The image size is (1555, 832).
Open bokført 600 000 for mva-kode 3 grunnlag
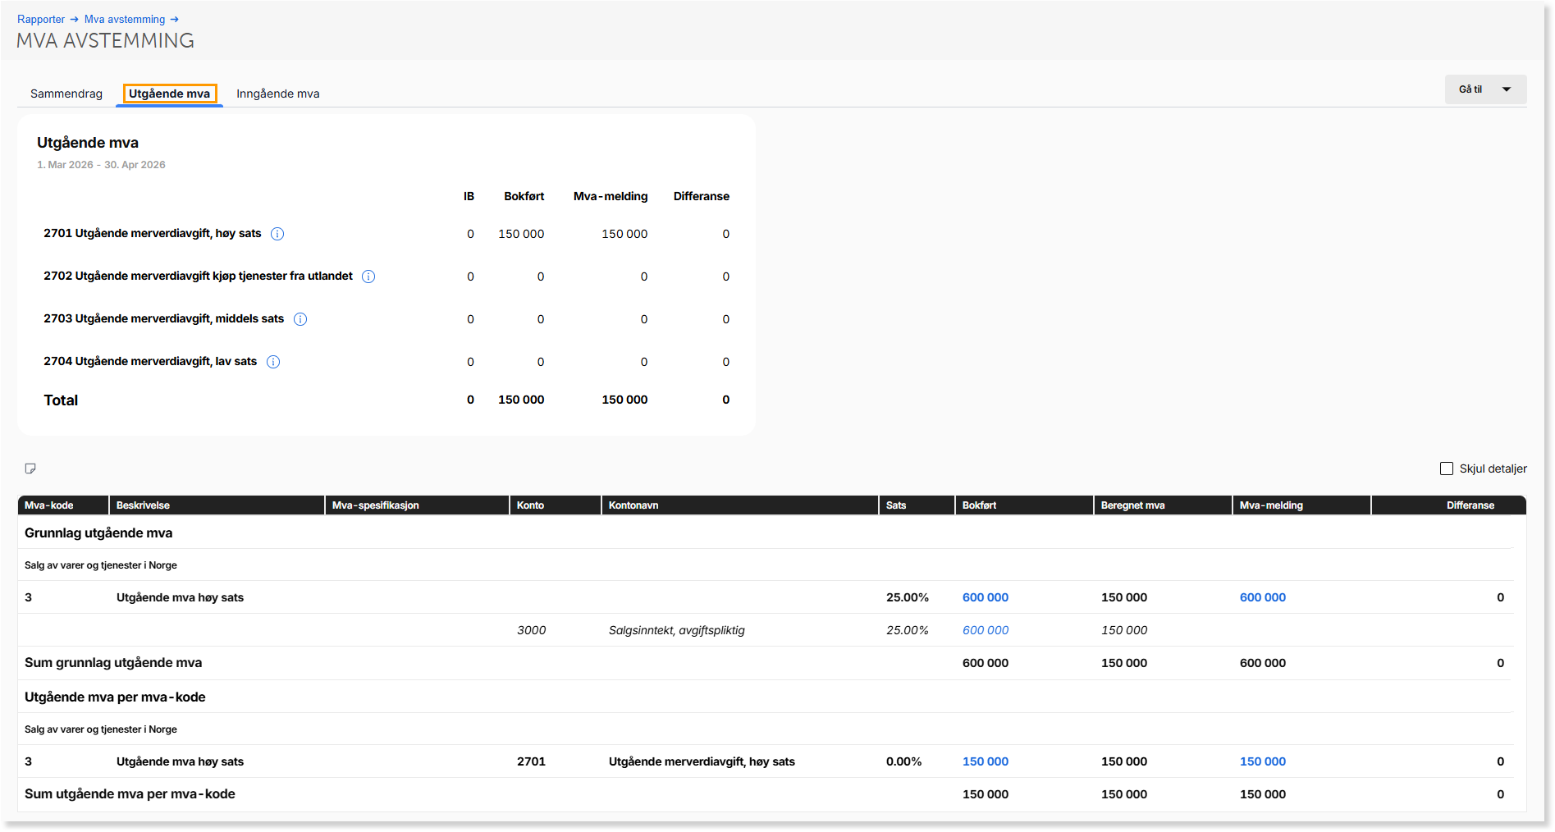986,597
